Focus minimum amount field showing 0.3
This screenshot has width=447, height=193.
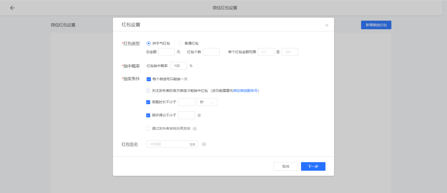266,52
